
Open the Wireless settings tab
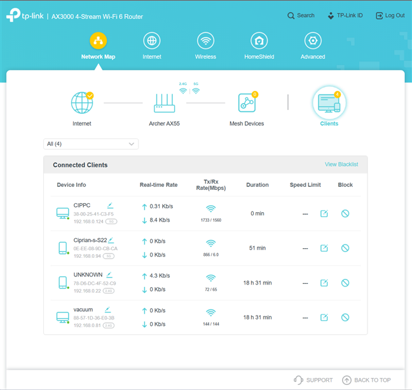click(205, 46)
